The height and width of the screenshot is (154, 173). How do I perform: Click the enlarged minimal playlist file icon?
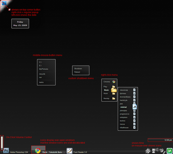coord(134,107)
